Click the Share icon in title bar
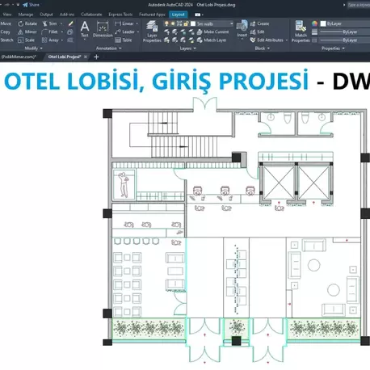370x370 pixels. pos(25,5)
